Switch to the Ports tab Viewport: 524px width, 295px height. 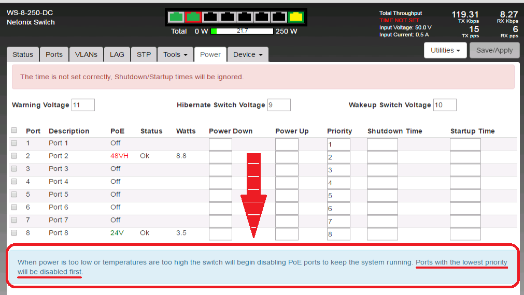click(54, 54)
